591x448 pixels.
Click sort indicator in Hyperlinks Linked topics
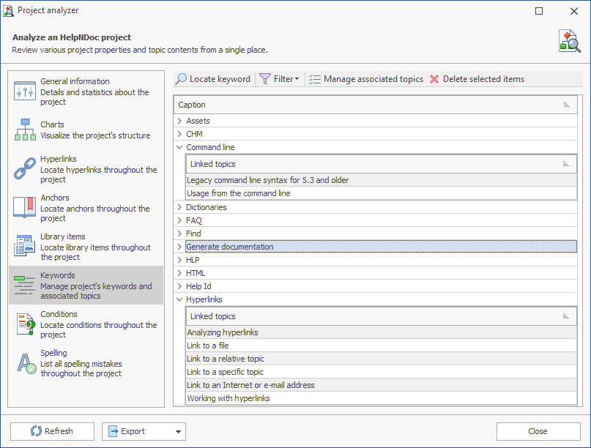pyautogui.click(x=566, y=316)
